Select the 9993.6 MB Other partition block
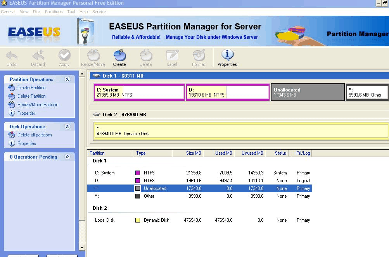The height and width of the screenshot is (257, 389). pos(367,92)
